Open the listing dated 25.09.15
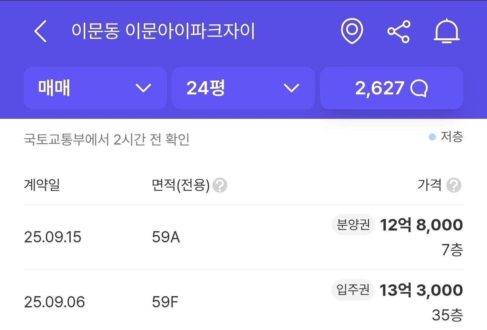Image resolution: width=487 pixels, height=330 pixels. tap(53, 237)
